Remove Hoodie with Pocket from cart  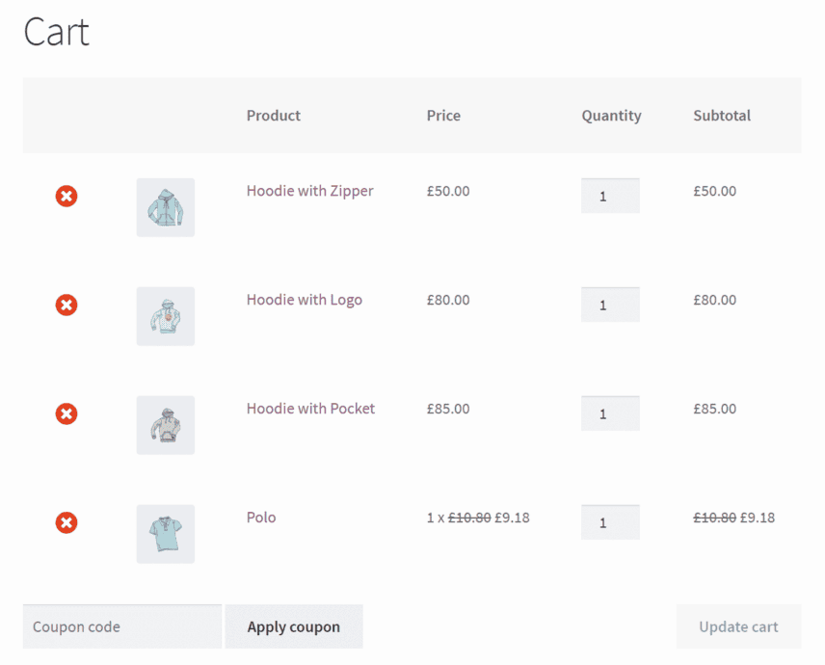tap(66, 413)
